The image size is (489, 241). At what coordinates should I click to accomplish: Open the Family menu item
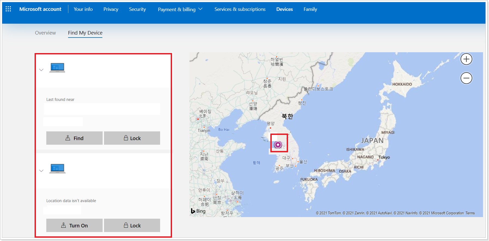(x=310, y=9)
